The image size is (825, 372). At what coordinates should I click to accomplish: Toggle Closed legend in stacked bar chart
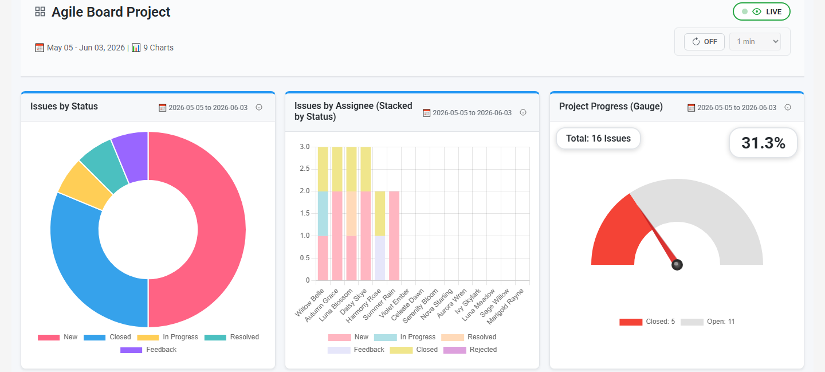pyautogui.click(x=414, y=350)
